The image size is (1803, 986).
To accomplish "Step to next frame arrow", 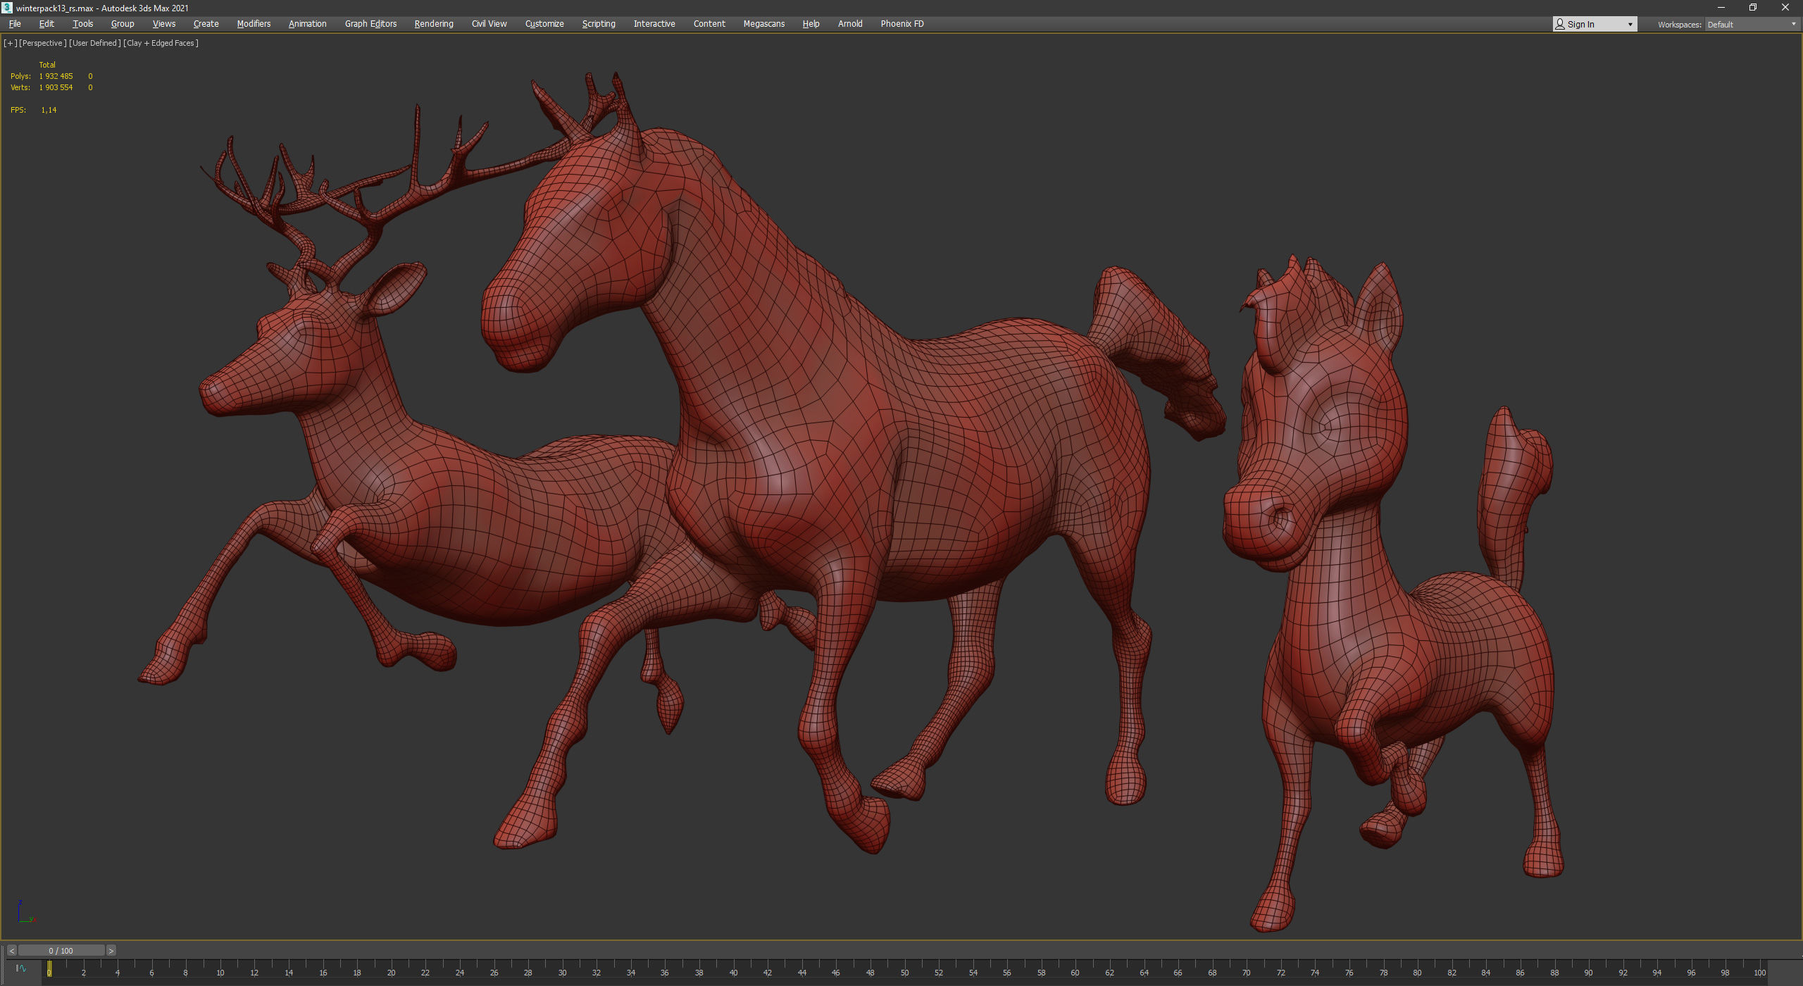I will tap(111, 951).
